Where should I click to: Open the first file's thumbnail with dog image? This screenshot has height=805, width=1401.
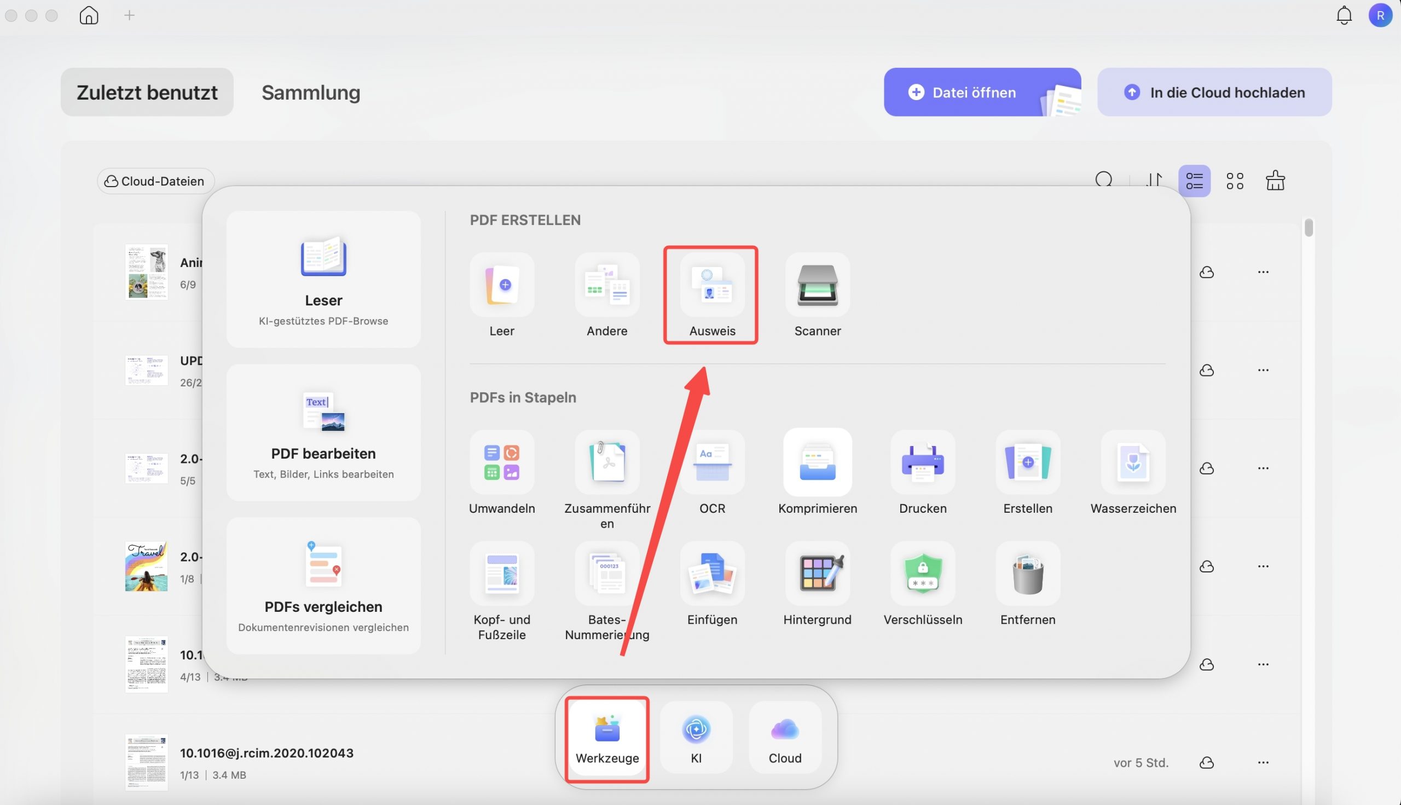(x=147, y=272)
